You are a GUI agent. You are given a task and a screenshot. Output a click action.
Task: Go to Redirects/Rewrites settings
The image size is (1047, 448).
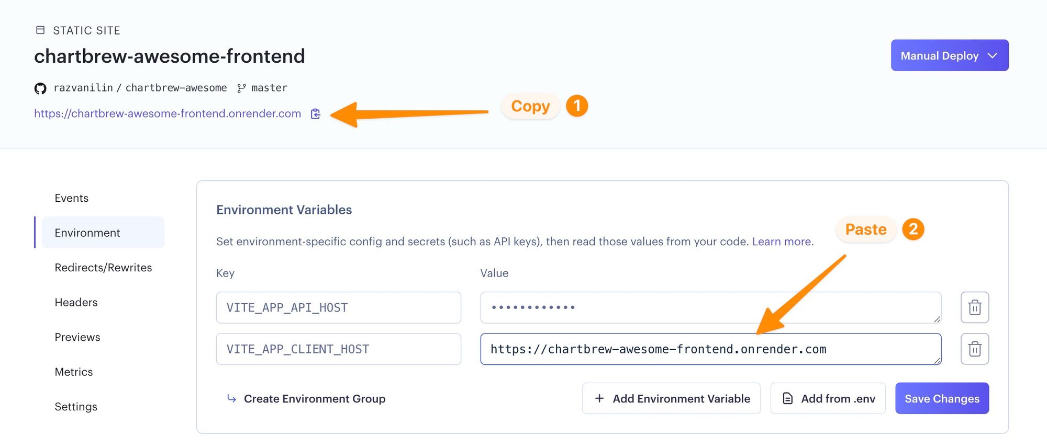tap(103, 268)
